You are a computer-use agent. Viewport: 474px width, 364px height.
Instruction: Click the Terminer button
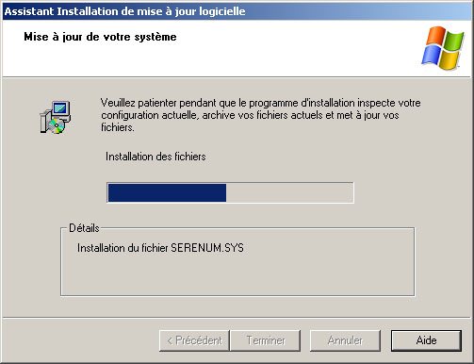coord(266,340)
